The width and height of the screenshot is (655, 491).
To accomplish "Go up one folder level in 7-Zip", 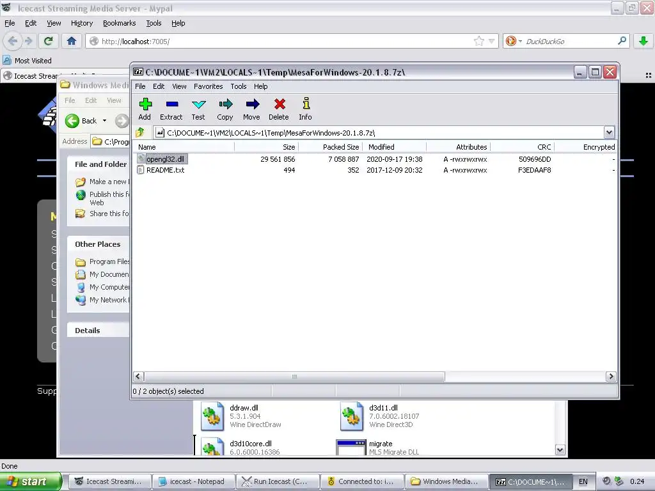I will click(140, 133).
